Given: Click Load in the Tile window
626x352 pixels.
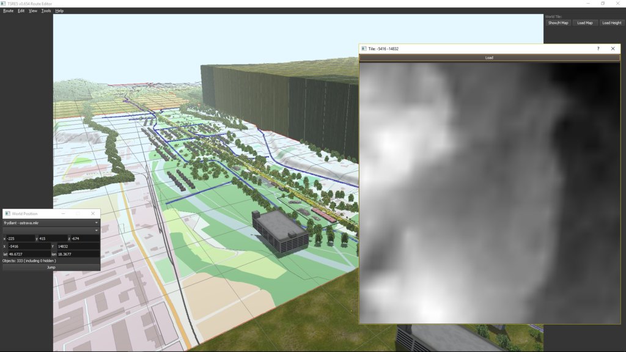Looking at the screenshot, I should click(x=489, y=58).
